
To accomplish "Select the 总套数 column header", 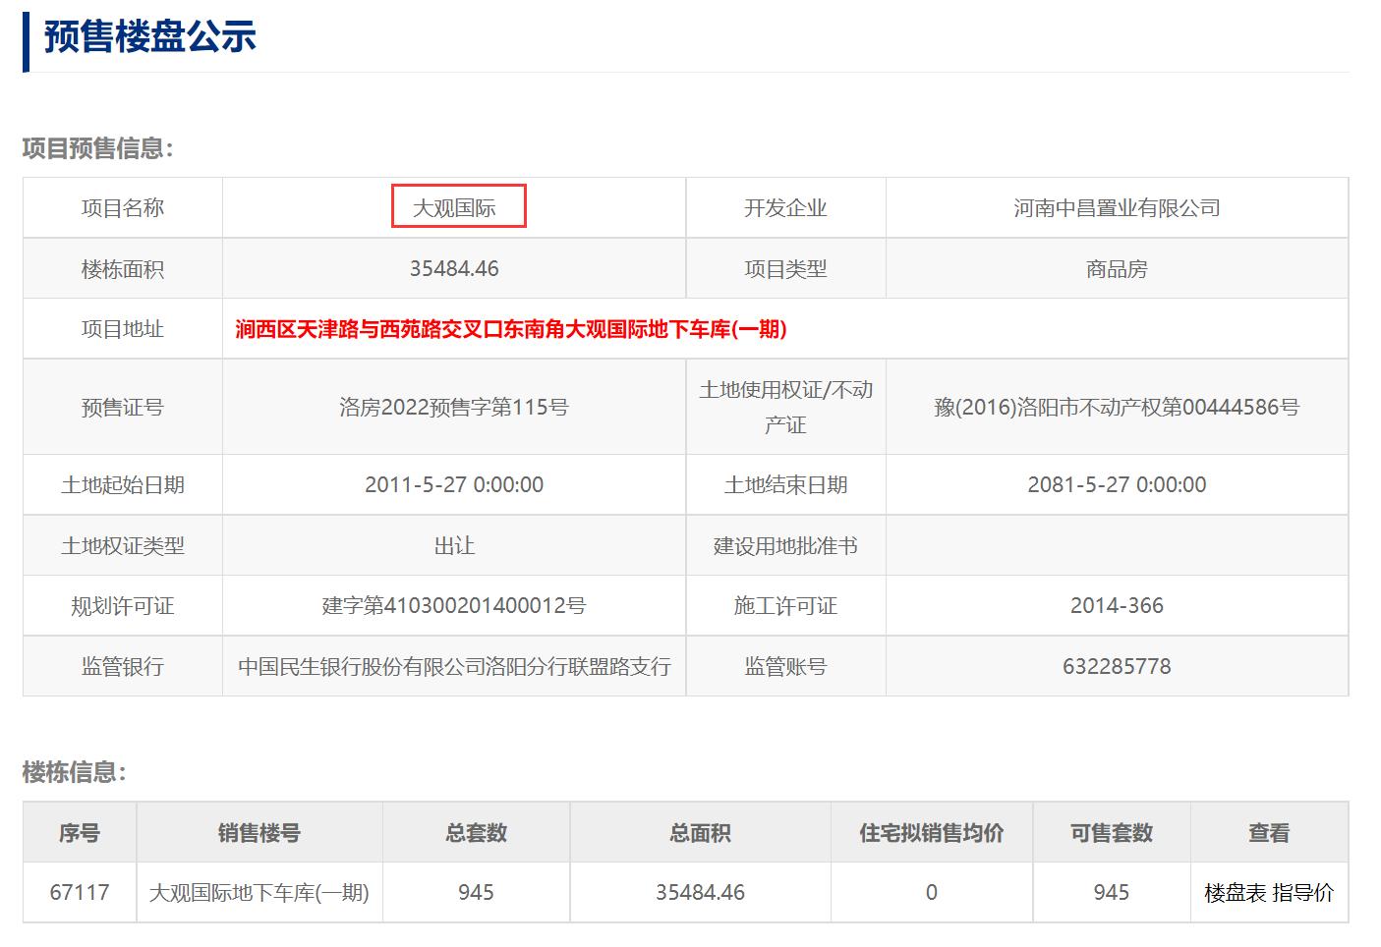I will (x=473, y=832).
